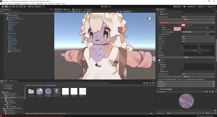This screenshot has height=117, width=217.
Task: Open the VRChat SDK menu
Action: click(39, 4)
